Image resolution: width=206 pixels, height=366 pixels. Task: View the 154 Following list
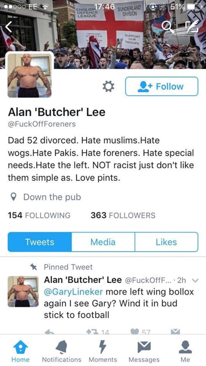(39, 215)
